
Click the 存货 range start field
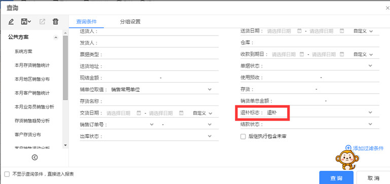pyautogui.click(x=285, y=89)
